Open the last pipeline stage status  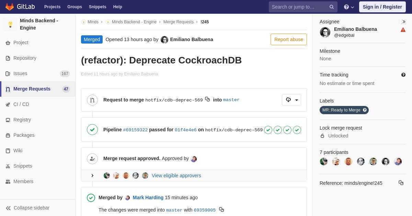coord(297,130)
